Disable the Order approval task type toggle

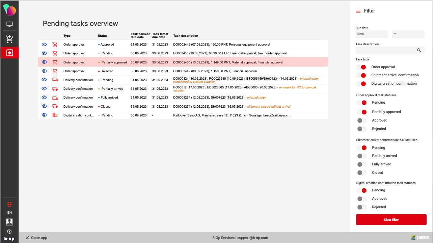[362, 67]
